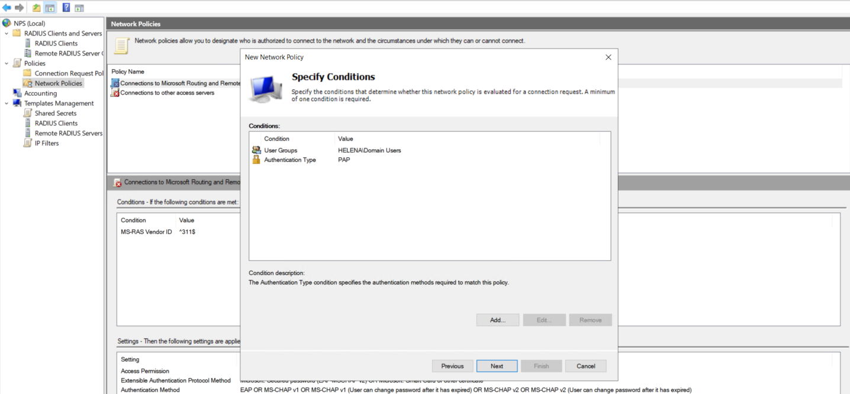Open Connection Request Policies in the tree
This screenshot has width=850, height=394.
point(69,73)
